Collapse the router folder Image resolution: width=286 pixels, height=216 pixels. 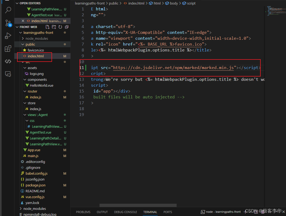pos(25,91)
